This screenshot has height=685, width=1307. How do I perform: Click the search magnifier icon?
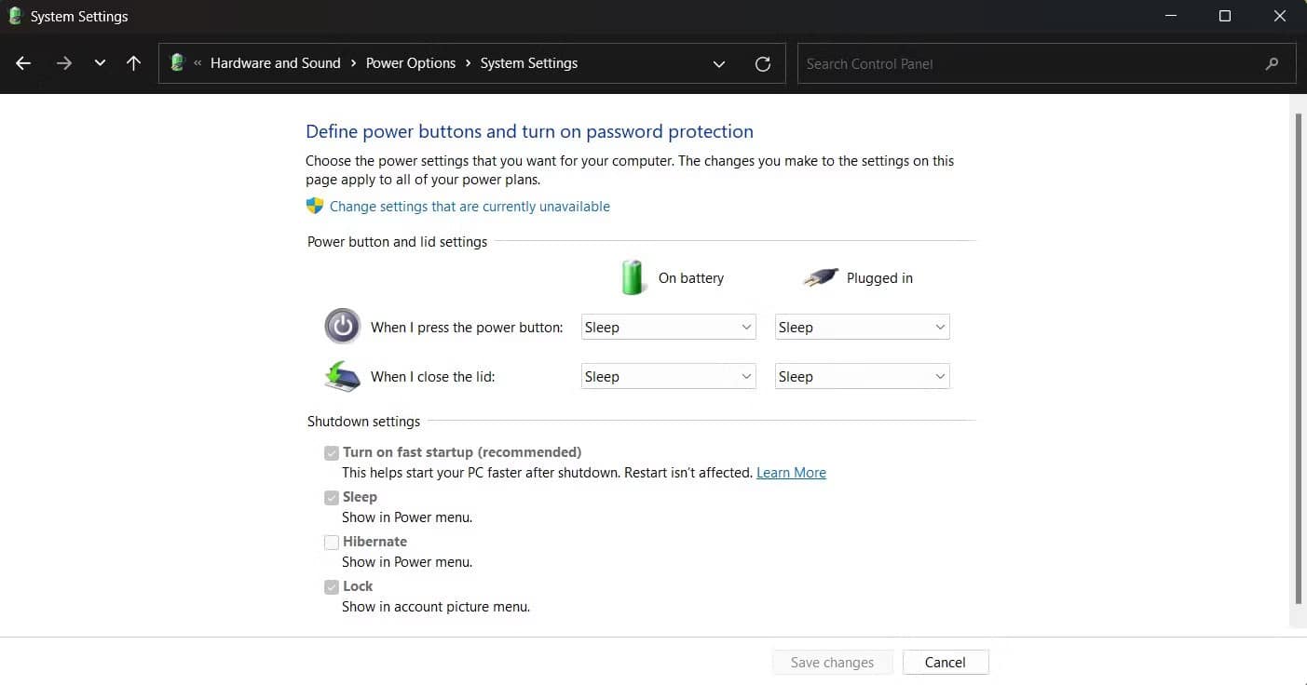(1272, 63)
